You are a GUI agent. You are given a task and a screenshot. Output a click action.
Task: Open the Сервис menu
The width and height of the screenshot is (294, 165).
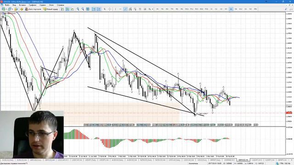[x=43, y=5]
